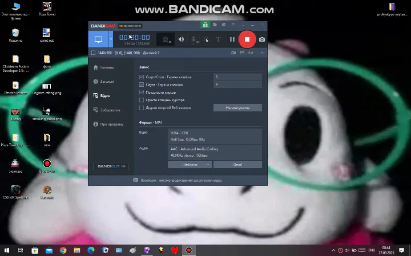Screen dimensions: 411x256
Task: Select paint.net desktop shortcut
Action: click(47, 35)
